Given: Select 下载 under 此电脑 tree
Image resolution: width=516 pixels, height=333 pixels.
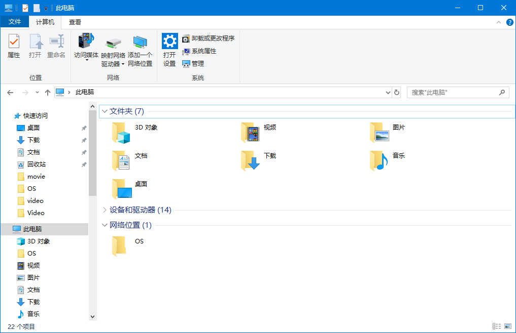Looking at the screenshot, I should [x=33, y=302].
